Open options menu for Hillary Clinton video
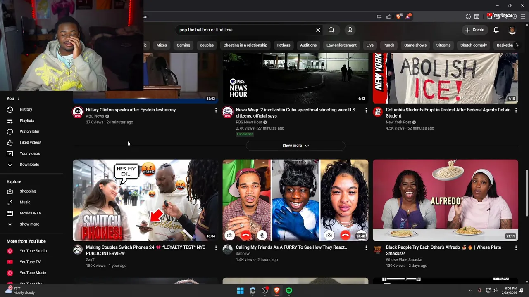The height and width of the screenshot is (297, 529). pyautogui.click(x=216, y=110)
